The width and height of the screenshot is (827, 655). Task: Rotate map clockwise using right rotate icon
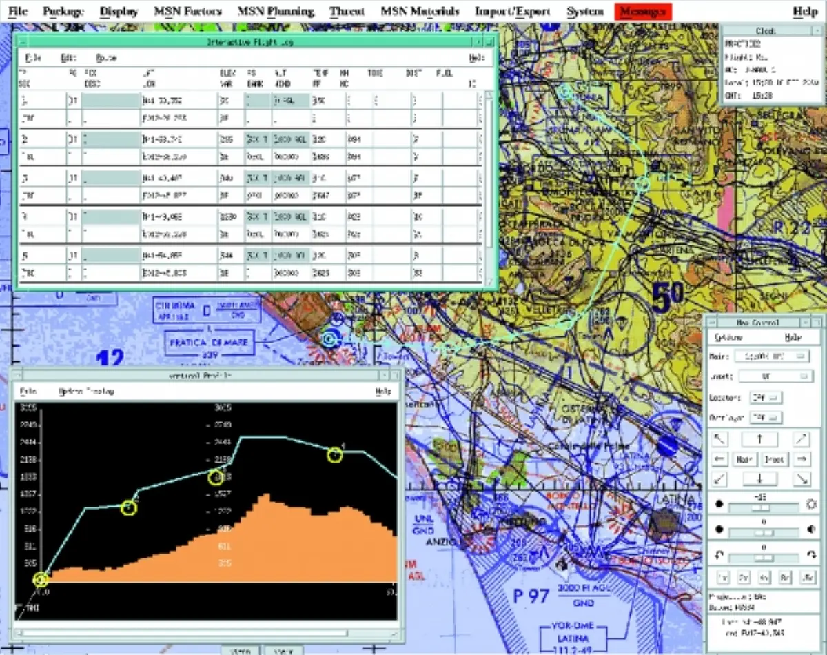coord(810,556)
